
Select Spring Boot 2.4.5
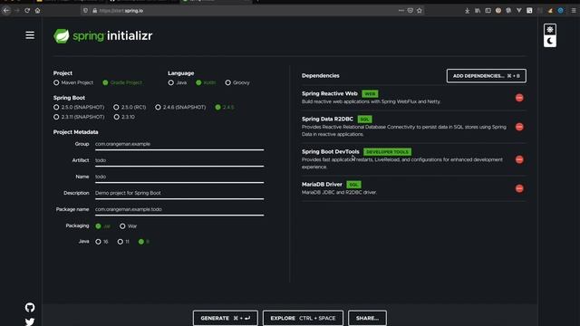(x=225, y=107)
